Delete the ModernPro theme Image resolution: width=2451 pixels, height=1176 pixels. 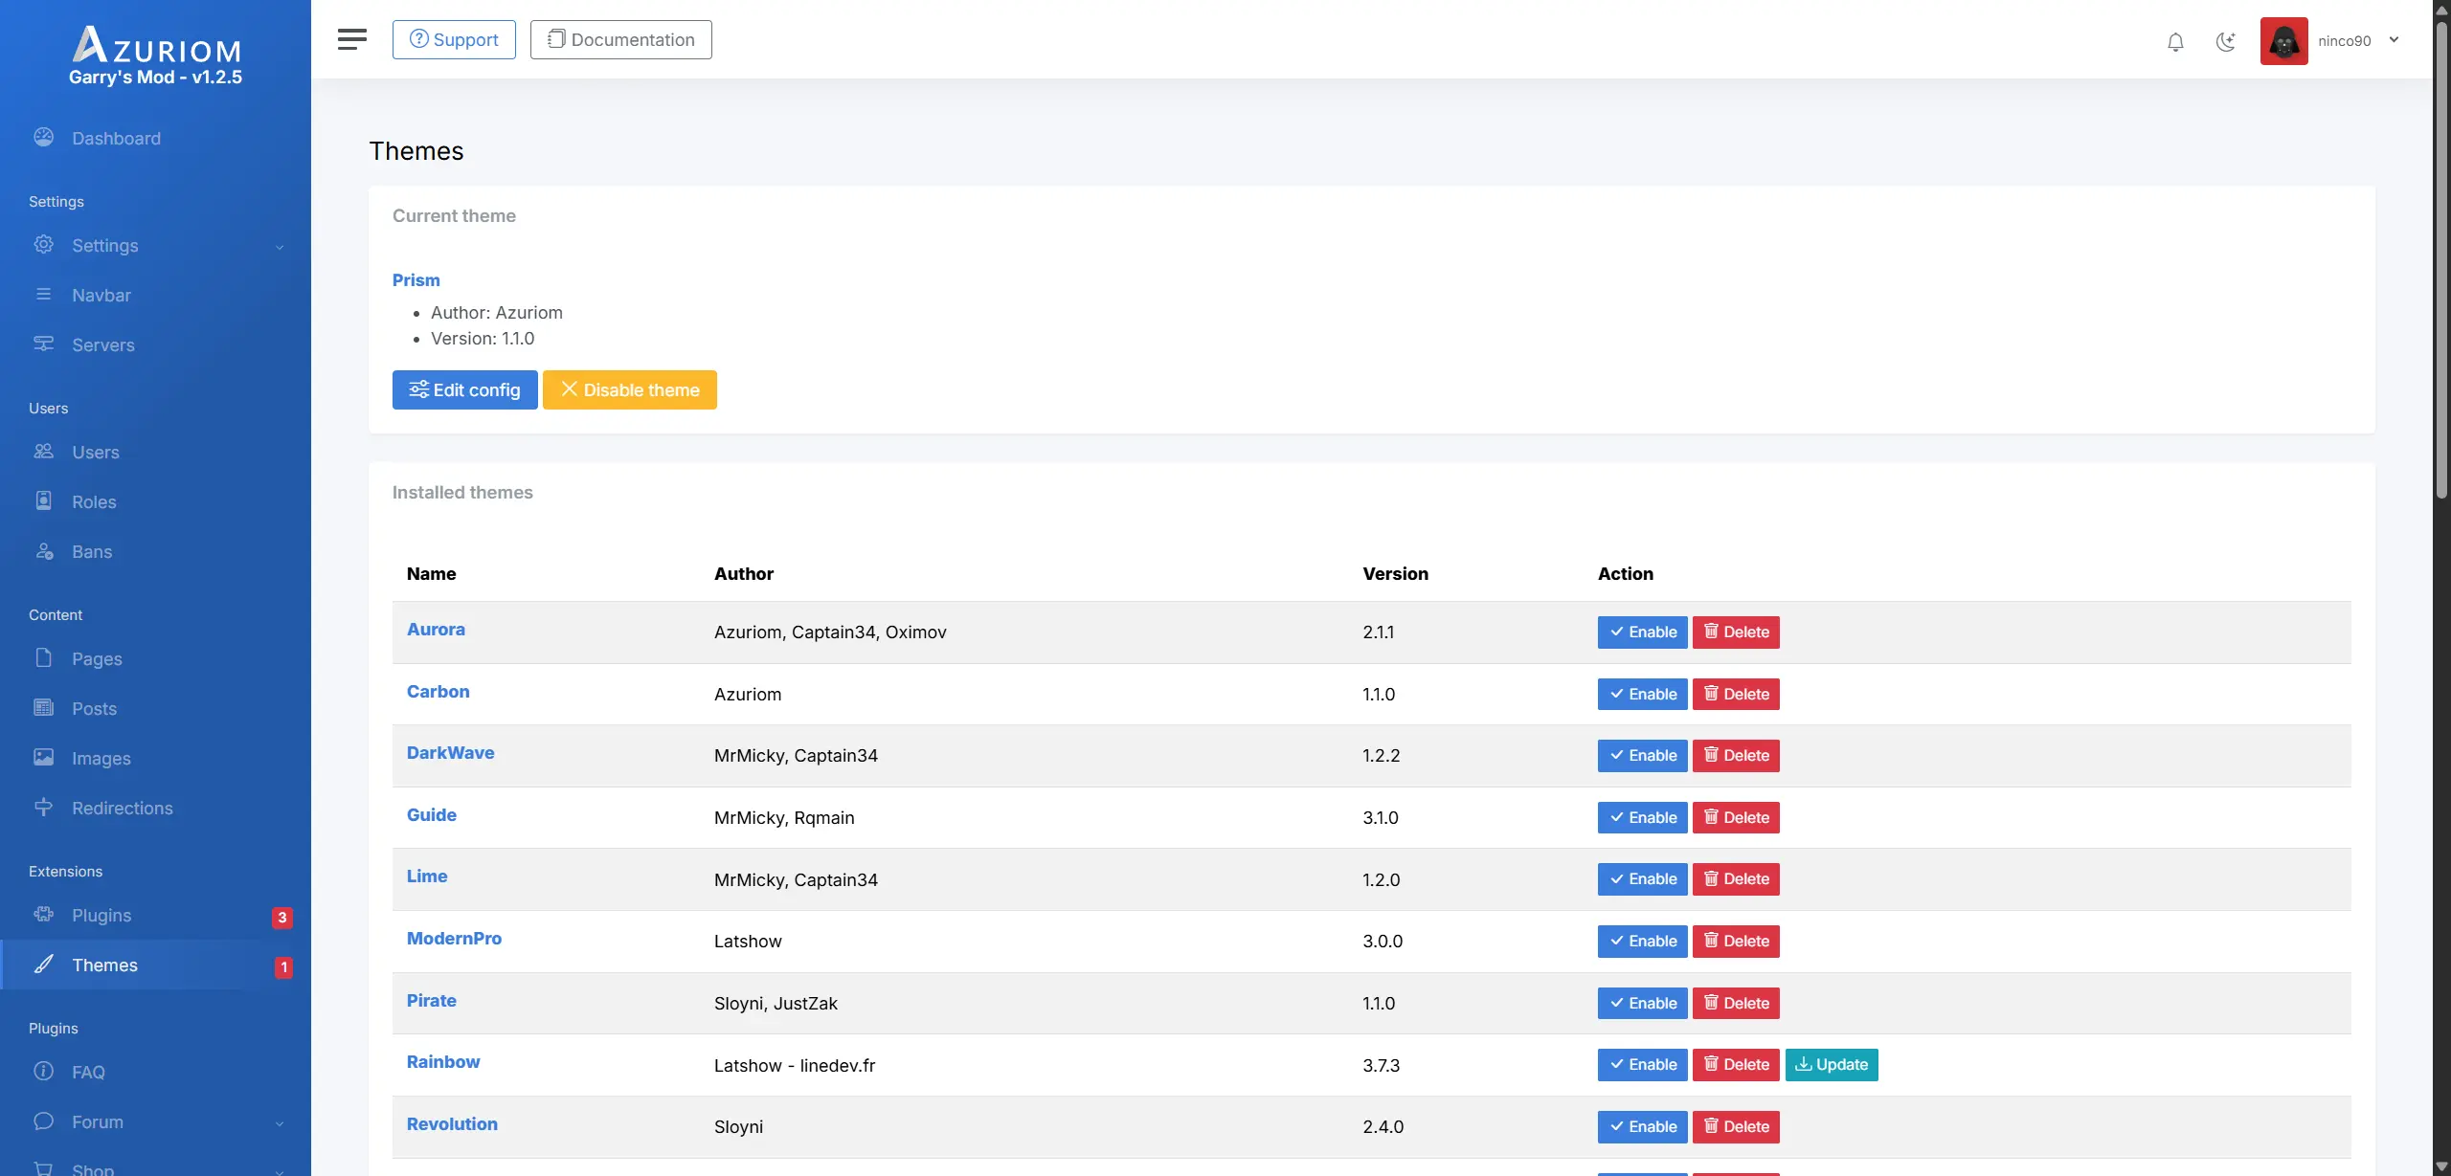coord(1736,941)
